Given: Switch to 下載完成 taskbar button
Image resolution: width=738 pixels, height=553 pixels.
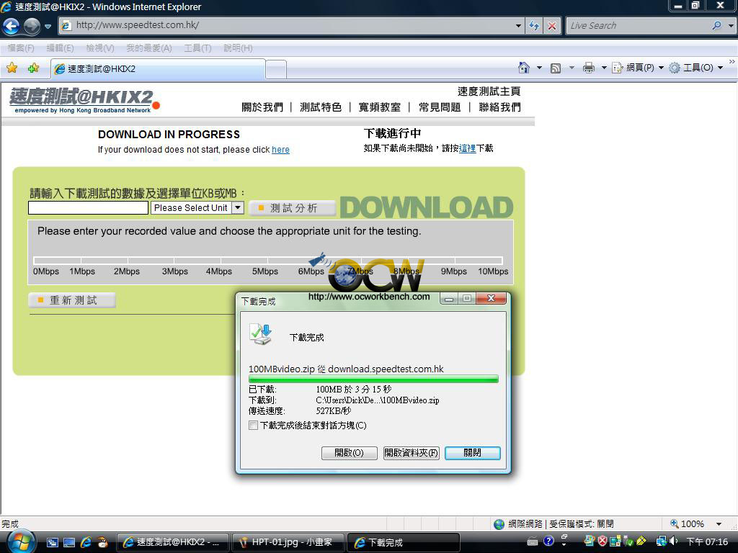Looking at the screenshot, I should click(404, 542).
